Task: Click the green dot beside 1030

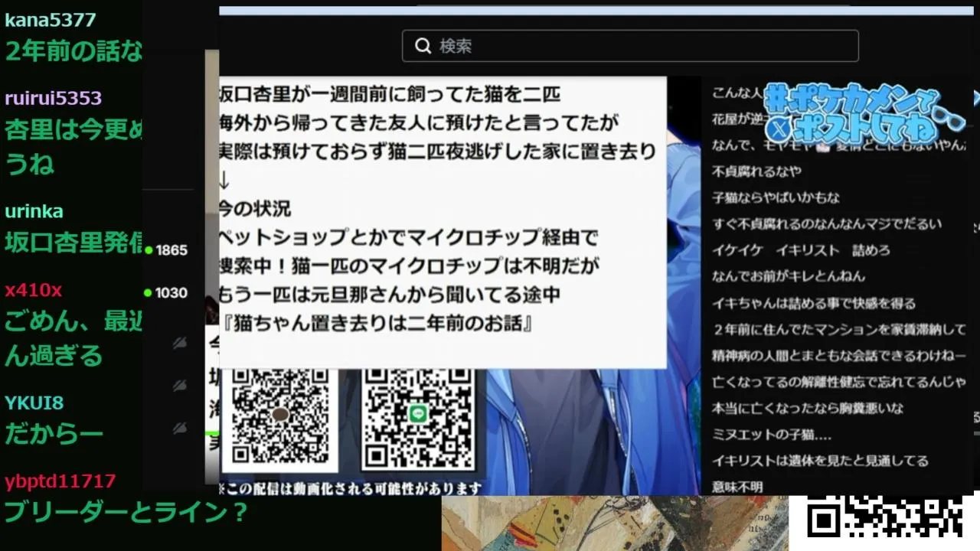Action: pyautogui.click(x=149, y=293)
